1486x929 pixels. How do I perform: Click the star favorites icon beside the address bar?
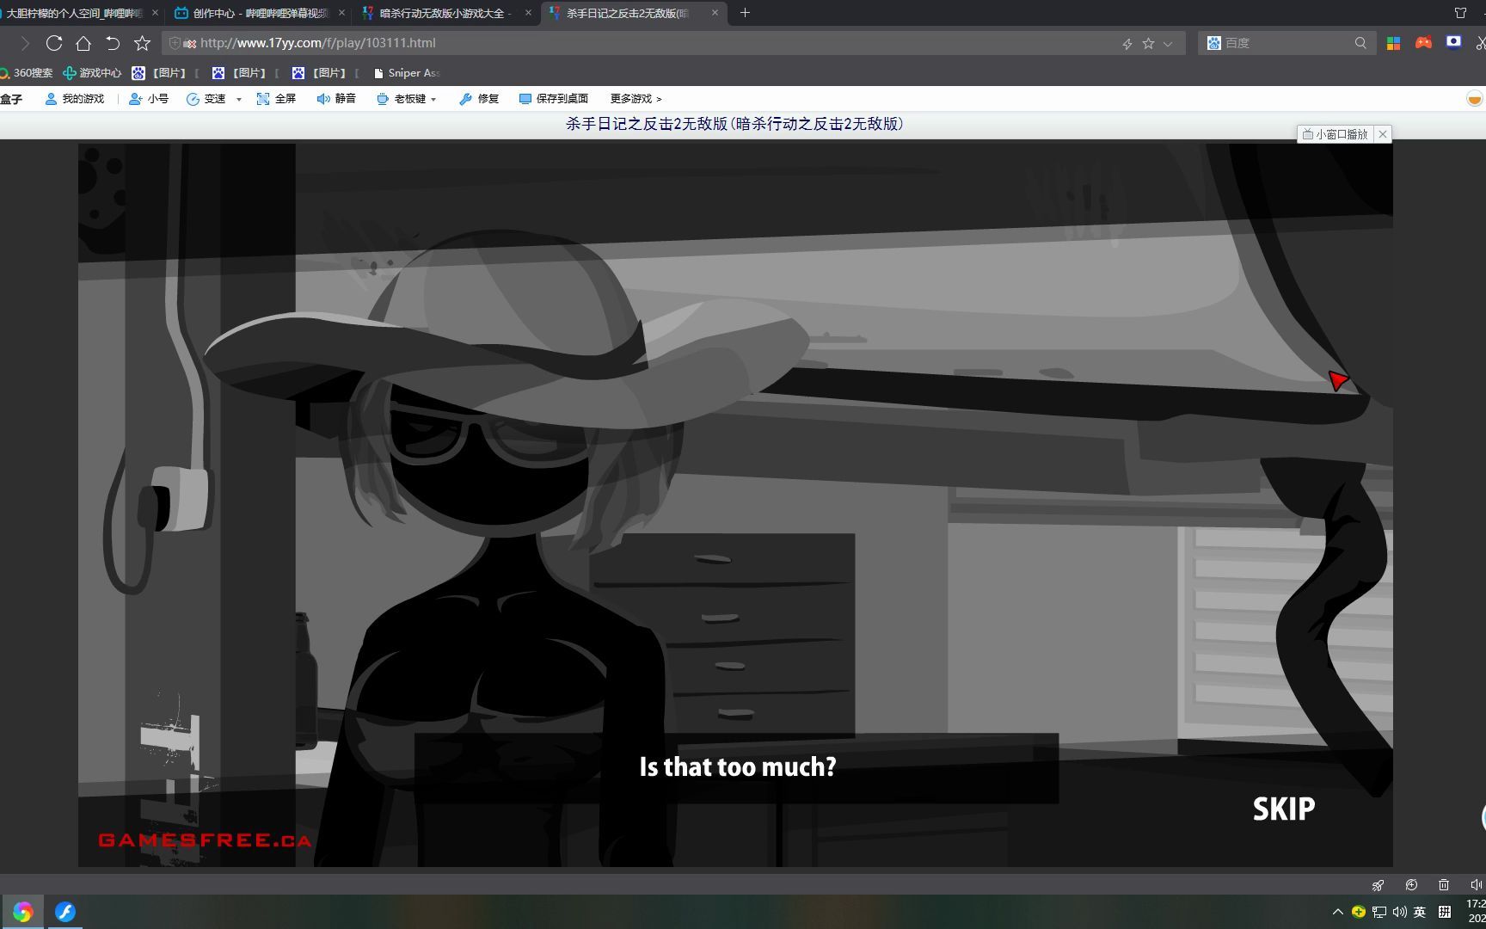tap(142, 43)
